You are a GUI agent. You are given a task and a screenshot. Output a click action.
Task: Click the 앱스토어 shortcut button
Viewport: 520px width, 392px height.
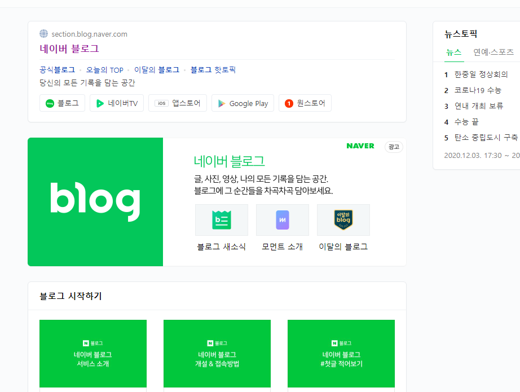pyautogui.click(x=178, y=103)
